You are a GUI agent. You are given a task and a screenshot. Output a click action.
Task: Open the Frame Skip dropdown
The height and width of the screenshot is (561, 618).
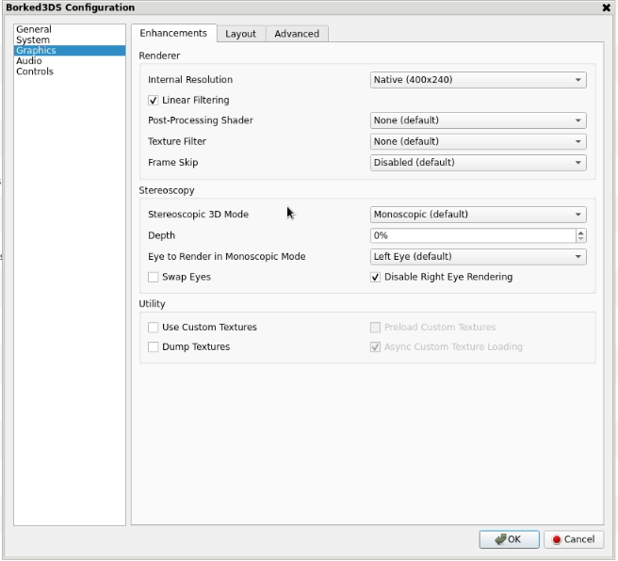[x=478, y=163]
